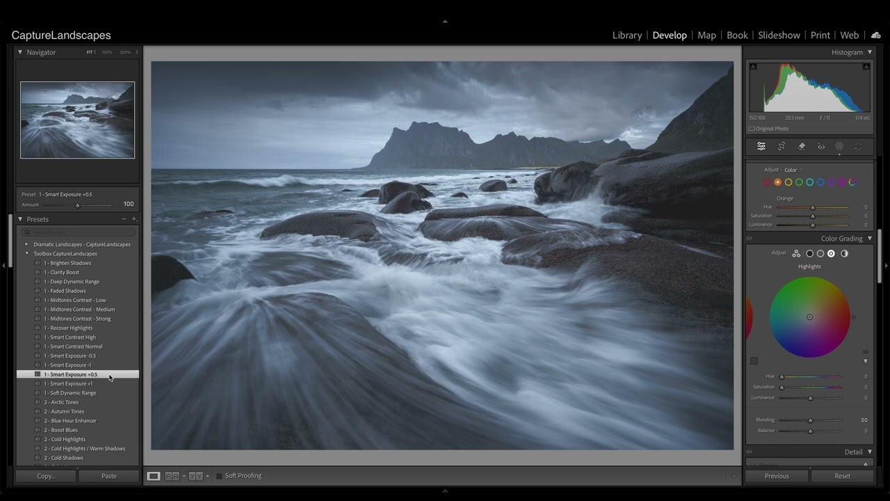Collapse the Presets panel
The width and height of the screenshot is (890, 501).
20,219
